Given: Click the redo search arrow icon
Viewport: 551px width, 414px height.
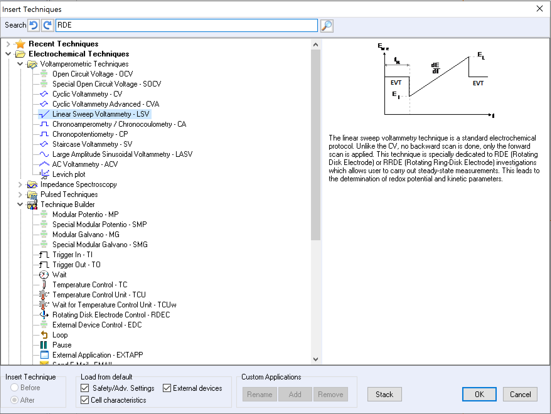Looking at the screenshot, I should coord(48,25).
